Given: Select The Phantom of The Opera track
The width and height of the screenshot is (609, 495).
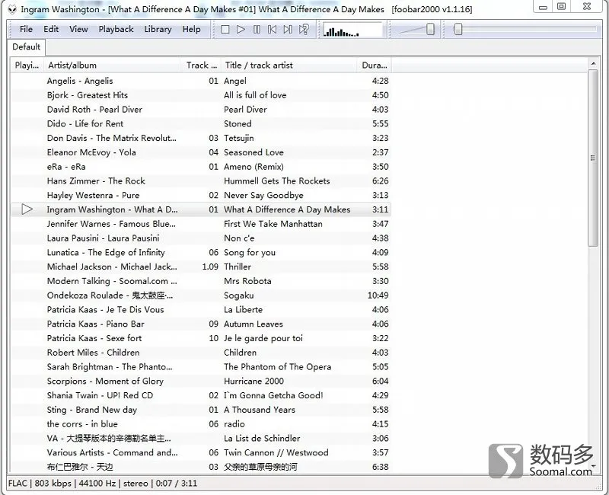Looking at the screenshot, I should pos(201,367).
